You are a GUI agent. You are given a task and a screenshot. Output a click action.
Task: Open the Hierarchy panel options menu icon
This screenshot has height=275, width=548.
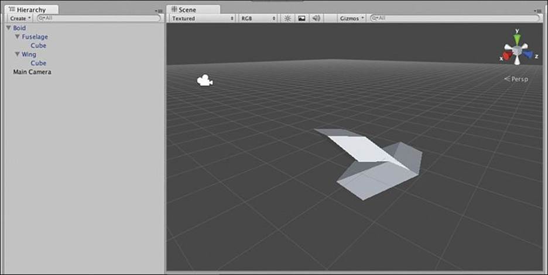pos(159,11)
